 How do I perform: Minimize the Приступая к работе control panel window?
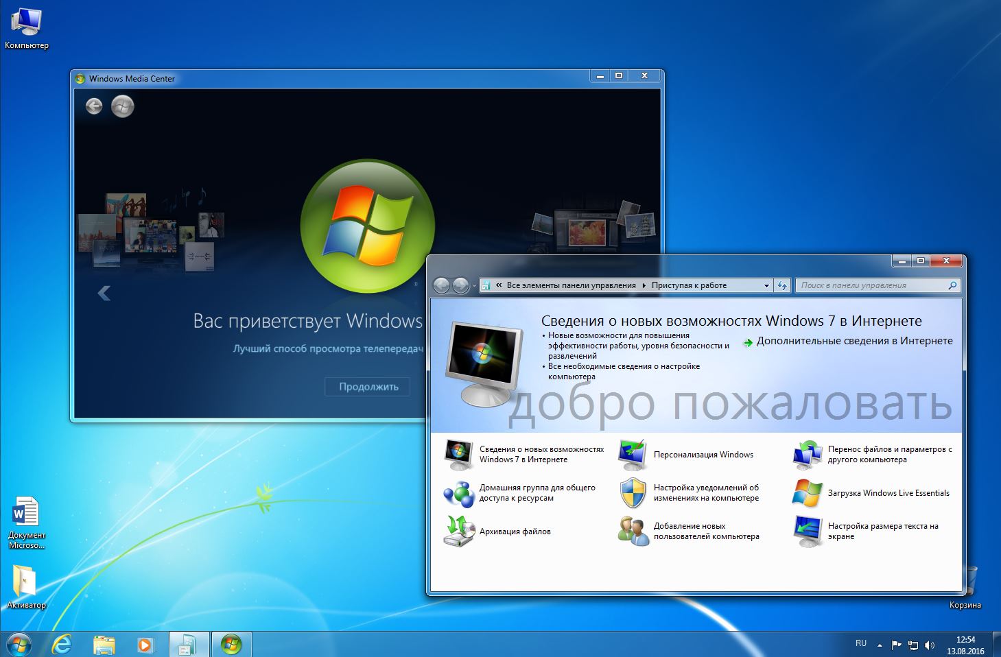[x=902, y=261]
